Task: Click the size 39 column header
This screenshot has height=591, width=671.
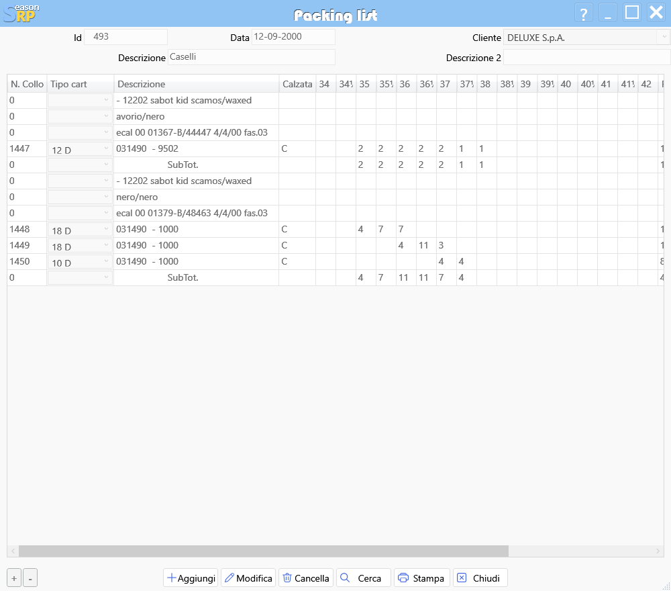Action: click(x=527, y=84)
